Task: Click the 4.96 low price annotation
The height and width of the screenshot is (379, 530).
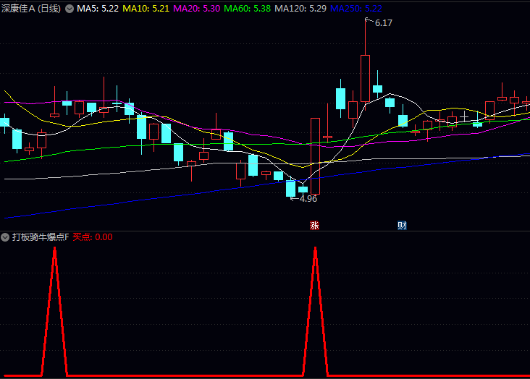Action: pyautogui.click(x=308, y=198)
